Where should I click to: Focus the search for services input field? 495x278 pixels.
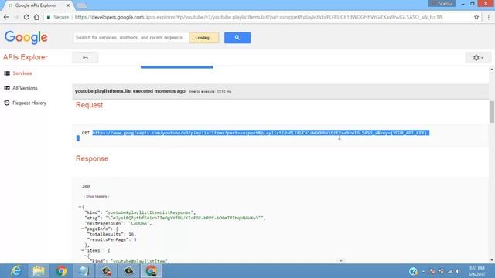pyautogui.click(x=131, y=38)
